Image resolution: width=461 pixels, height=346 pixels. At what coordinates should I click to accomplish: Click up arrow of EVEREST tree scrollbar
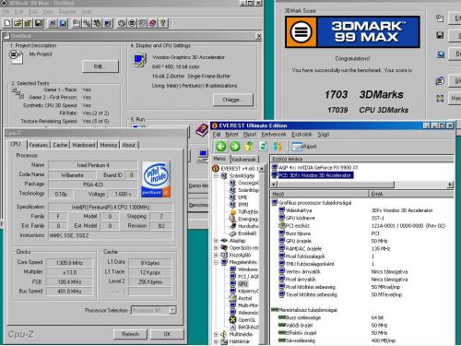262,169
